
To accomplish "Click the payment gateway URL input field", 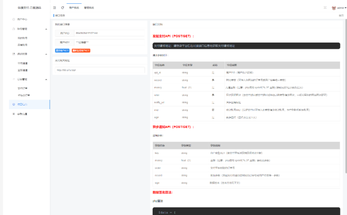I will pyautogui.click(x=100, y=70).
